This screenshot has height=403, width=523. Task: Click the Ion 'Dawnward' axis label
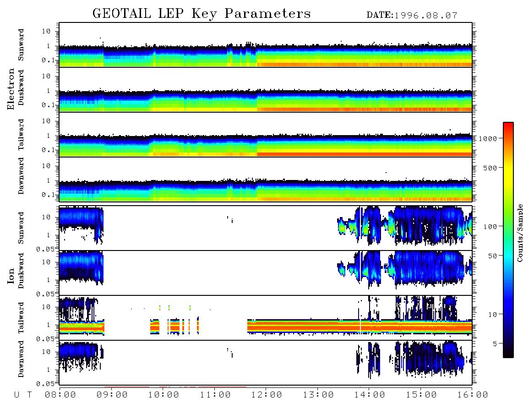pos(21,359)
